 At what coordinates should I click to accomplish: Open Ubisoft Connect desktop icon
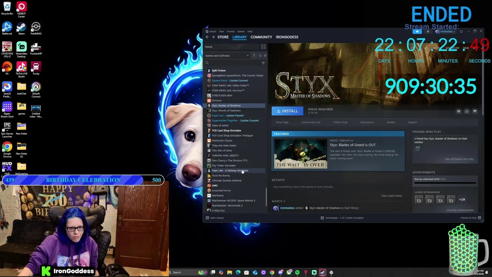click(x=36, y=90)
